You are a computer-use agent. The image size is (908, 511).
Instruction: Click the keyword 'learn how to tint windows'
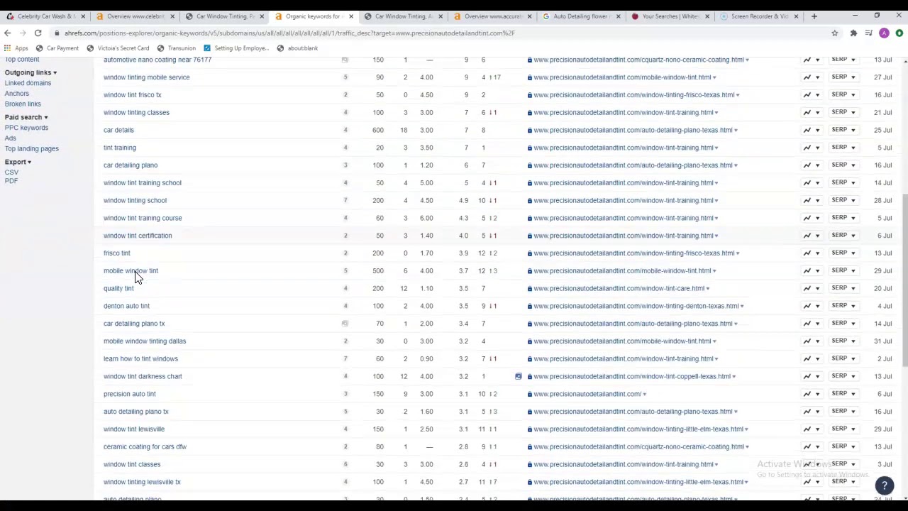[x=140, y=358]
